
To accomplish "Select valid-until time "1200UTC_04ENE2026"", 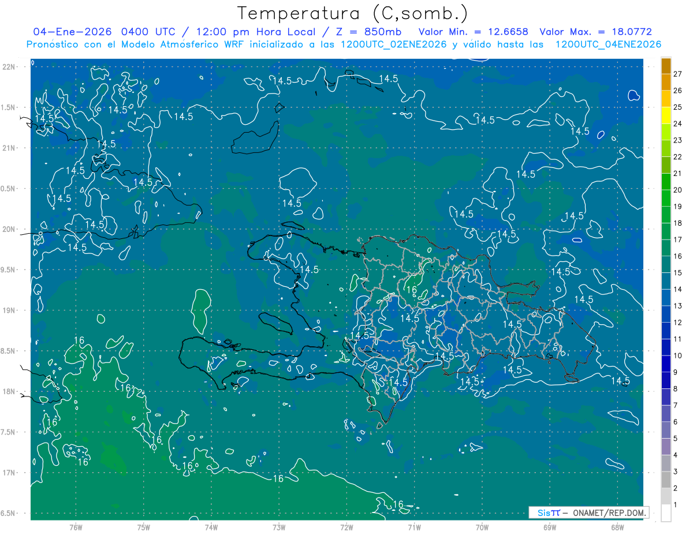I will [608, 44].
